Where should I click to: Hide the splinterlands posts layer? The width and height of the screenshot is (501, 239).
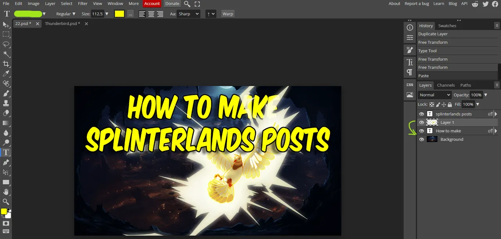click(x=422, y=114)
